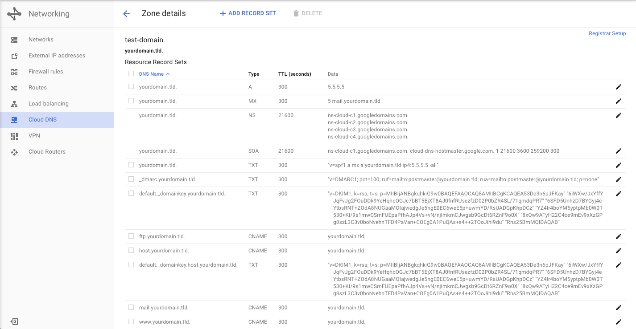Click the Type column header
Image resolution: width=636 pixels, height=329 pixels.
click(254, 74)
